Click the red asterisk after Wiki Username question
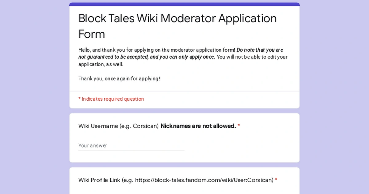Image resolution: width=369 pixels, height=194 pixels. click(239, 126)
